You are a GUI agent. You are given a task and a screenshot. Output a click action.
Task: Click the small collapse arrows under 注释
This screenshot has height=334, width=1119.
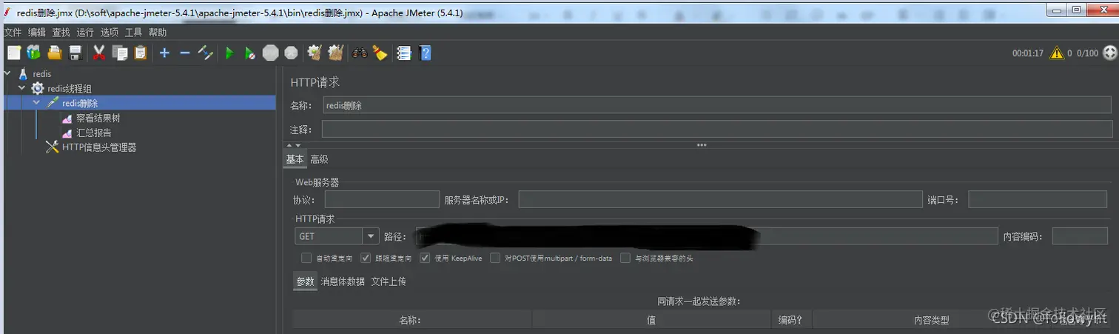point(294,145)
